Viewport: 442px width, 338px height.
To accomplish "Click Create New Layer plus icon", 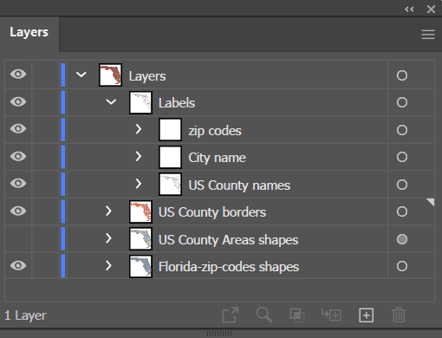I will [366, 315].
